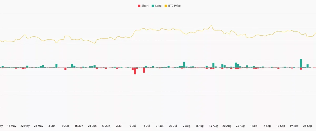Click the 1 Sep date label

pos(254,126)
